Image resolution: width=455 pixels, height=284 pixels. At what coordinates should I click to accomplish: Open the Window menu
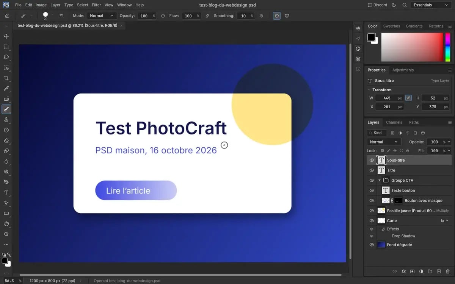point(124,5)
